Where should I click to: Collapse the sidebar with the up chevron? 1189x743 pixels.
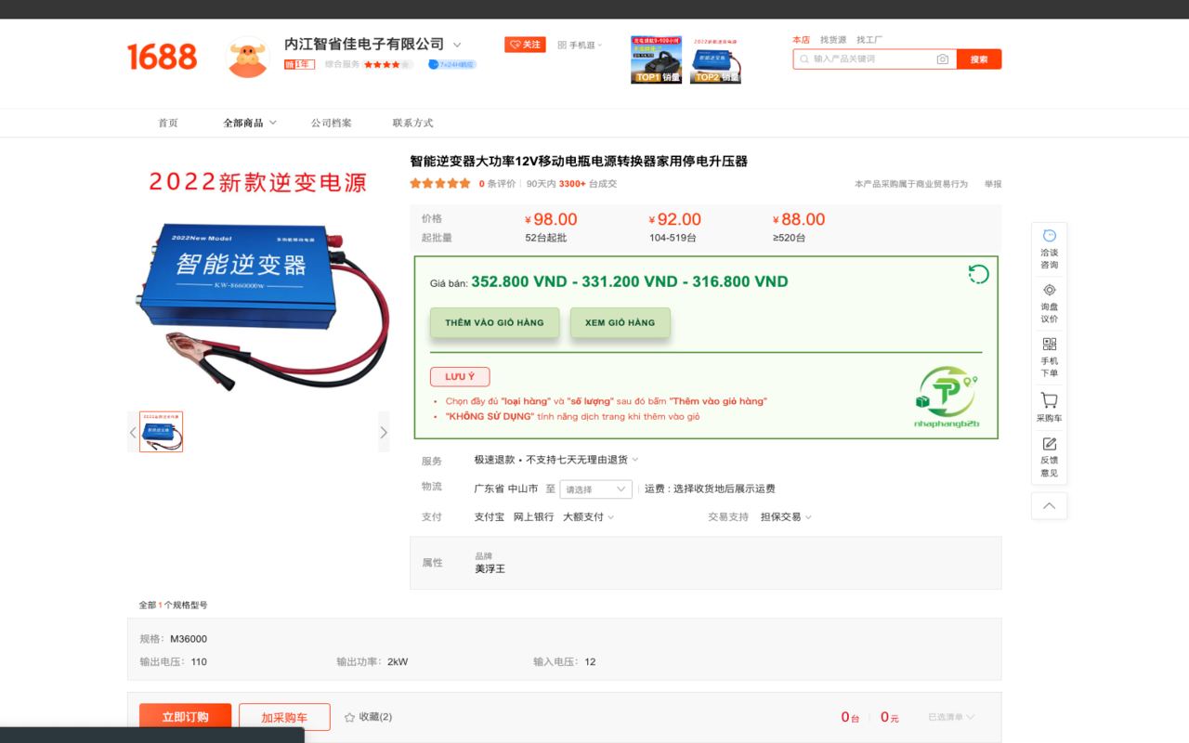click(1049, 506)
